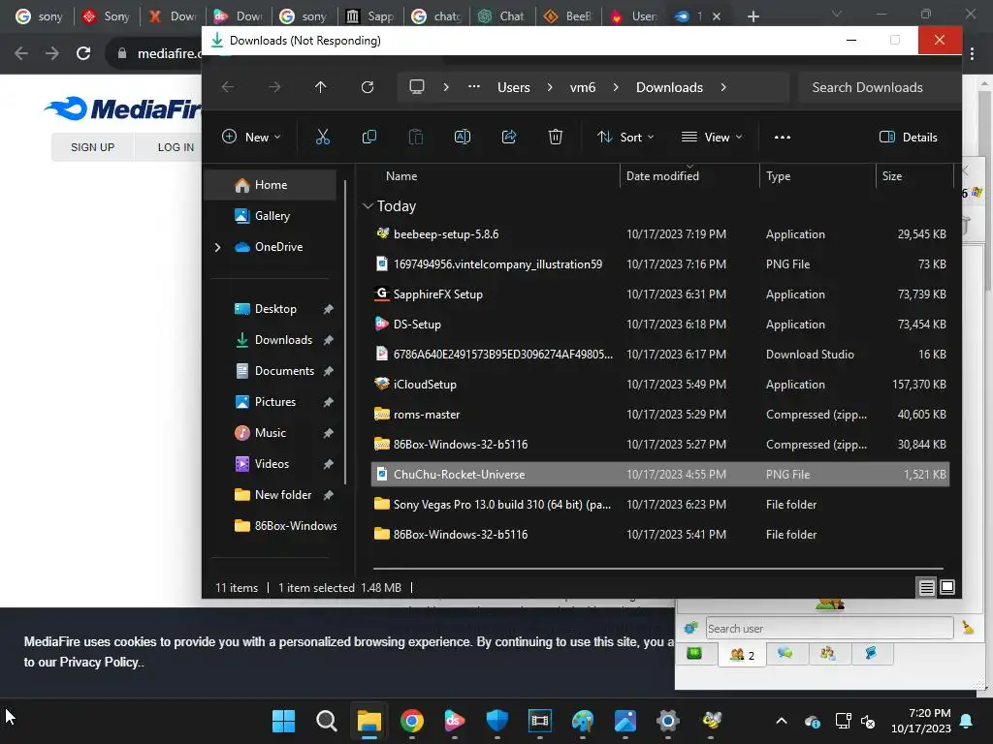
Task: Open Settings gear in taskbar
Action: pyautogui.click(x=667, y=721)
